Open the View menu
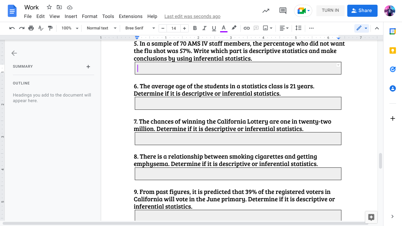 55,16
